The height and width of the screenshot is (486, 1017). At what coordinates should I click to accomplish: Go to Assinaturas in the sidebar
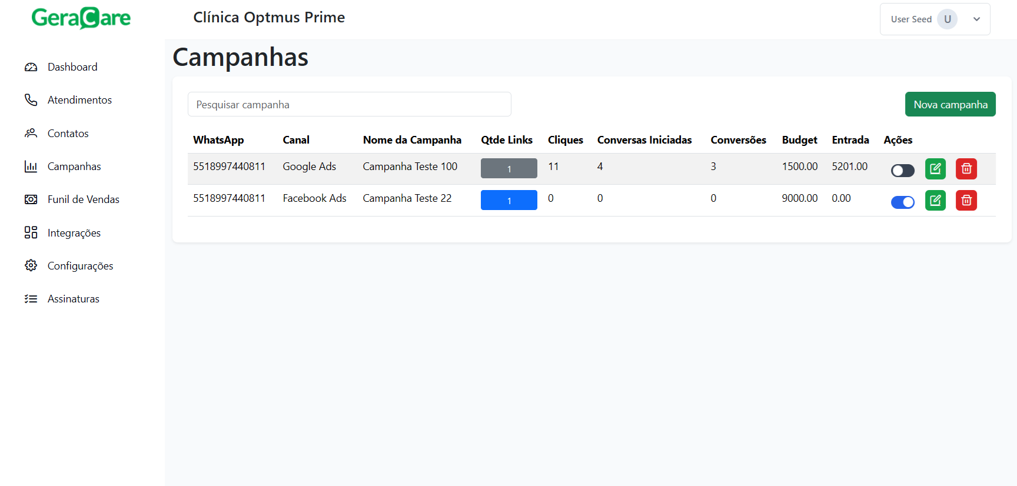tap(74, 299)
